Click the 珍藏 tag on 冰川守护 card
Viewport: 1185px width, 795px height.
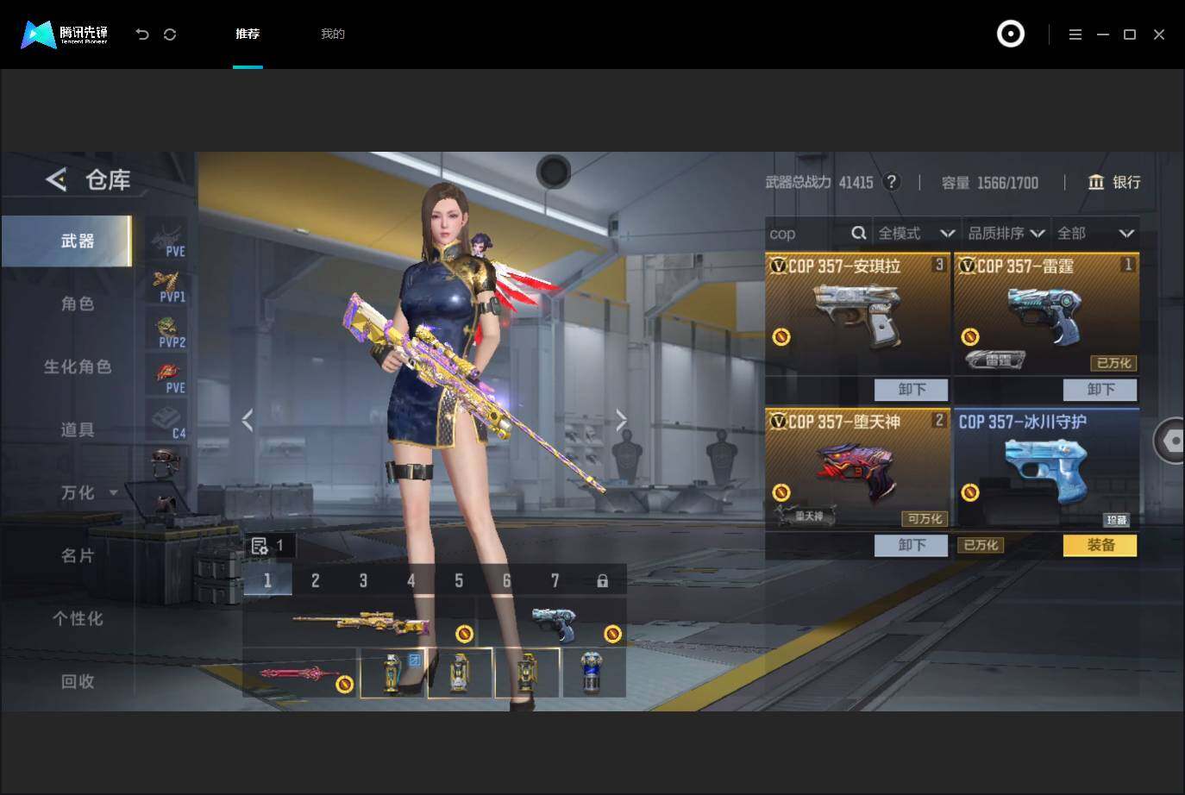click(x=1117, y=520)
